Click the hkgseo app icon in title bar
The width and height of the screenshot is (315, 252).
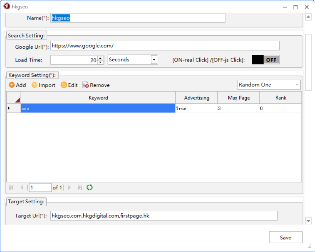click(7, 6)
